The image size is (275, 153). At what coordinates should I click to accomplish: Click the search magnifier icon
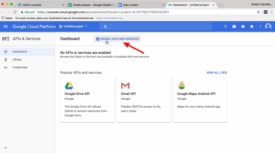[x=106, y=27]
